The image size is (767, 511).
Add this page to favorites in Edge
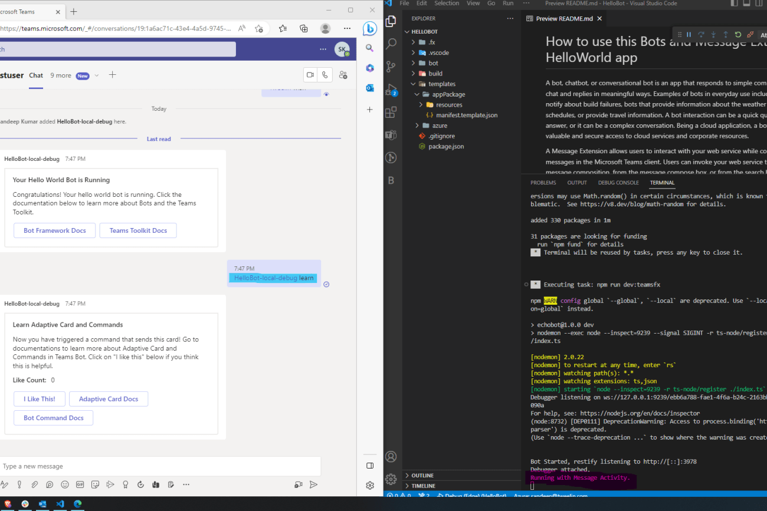pos(259,28)
